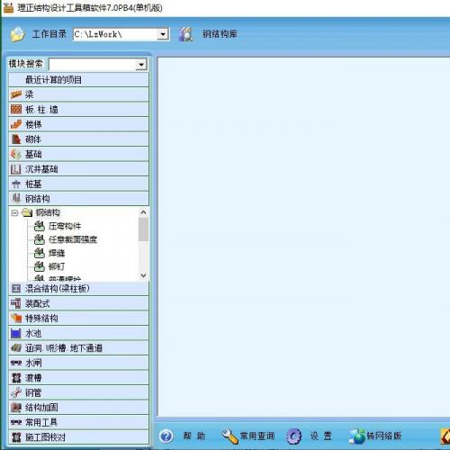Open the 桩基 module section

click(79, 184)
